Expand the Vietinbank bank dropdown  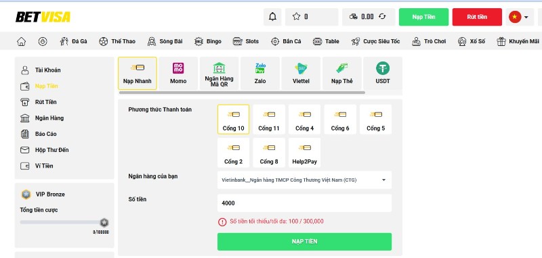(304, 180)
